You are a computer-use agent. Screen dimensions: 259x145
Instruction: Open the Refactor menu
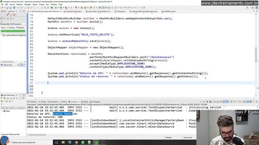tap(19, 4)
